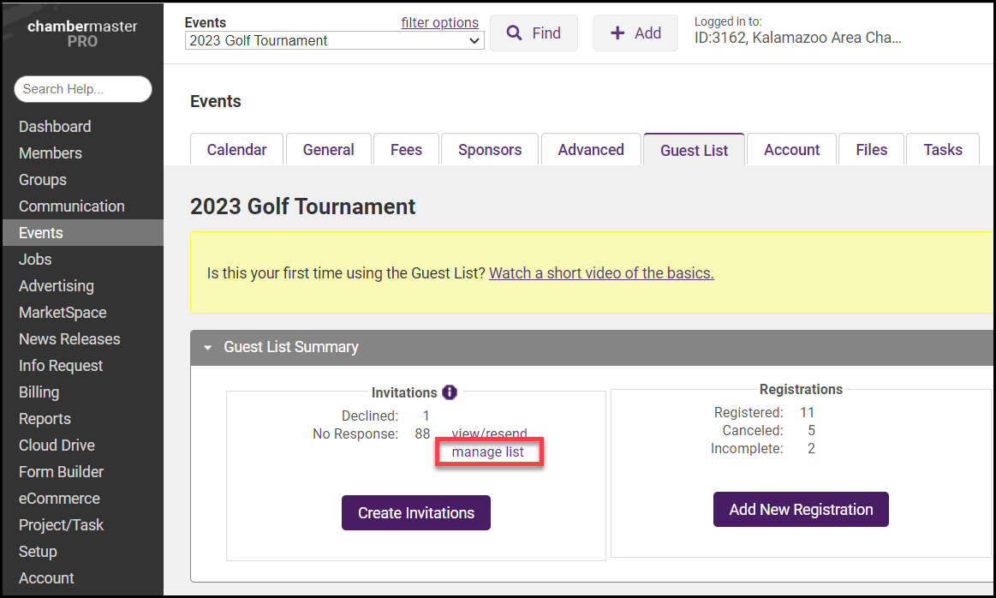Open the Fees tab
This screenshot has width=996, height=598.
coord(406,150)
